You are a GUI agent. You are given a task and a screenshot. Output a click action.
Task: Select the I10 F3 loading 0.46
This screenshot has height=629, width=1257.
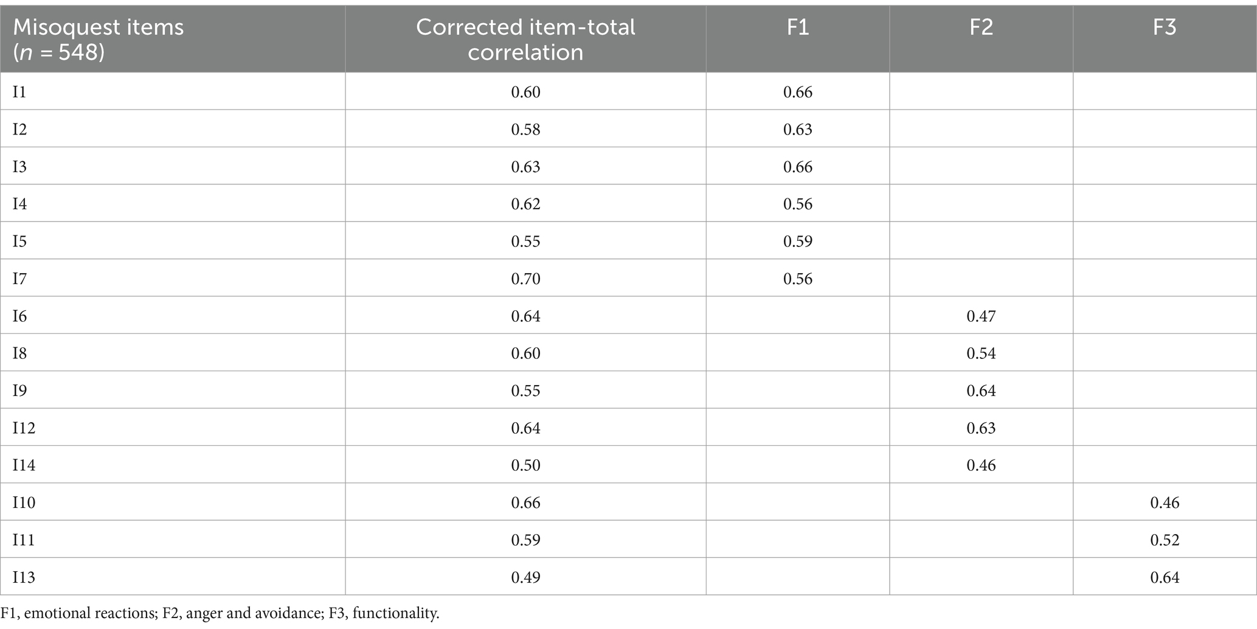1165,502
